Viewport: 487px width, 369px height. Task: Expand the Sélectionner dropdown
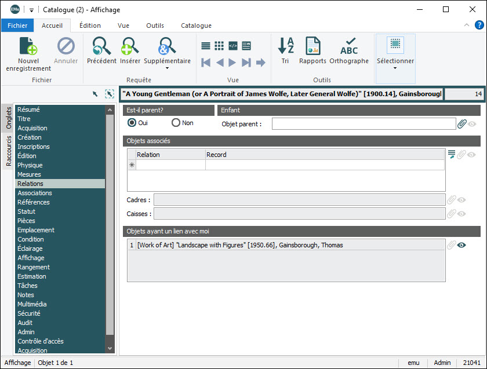[395, 68]
